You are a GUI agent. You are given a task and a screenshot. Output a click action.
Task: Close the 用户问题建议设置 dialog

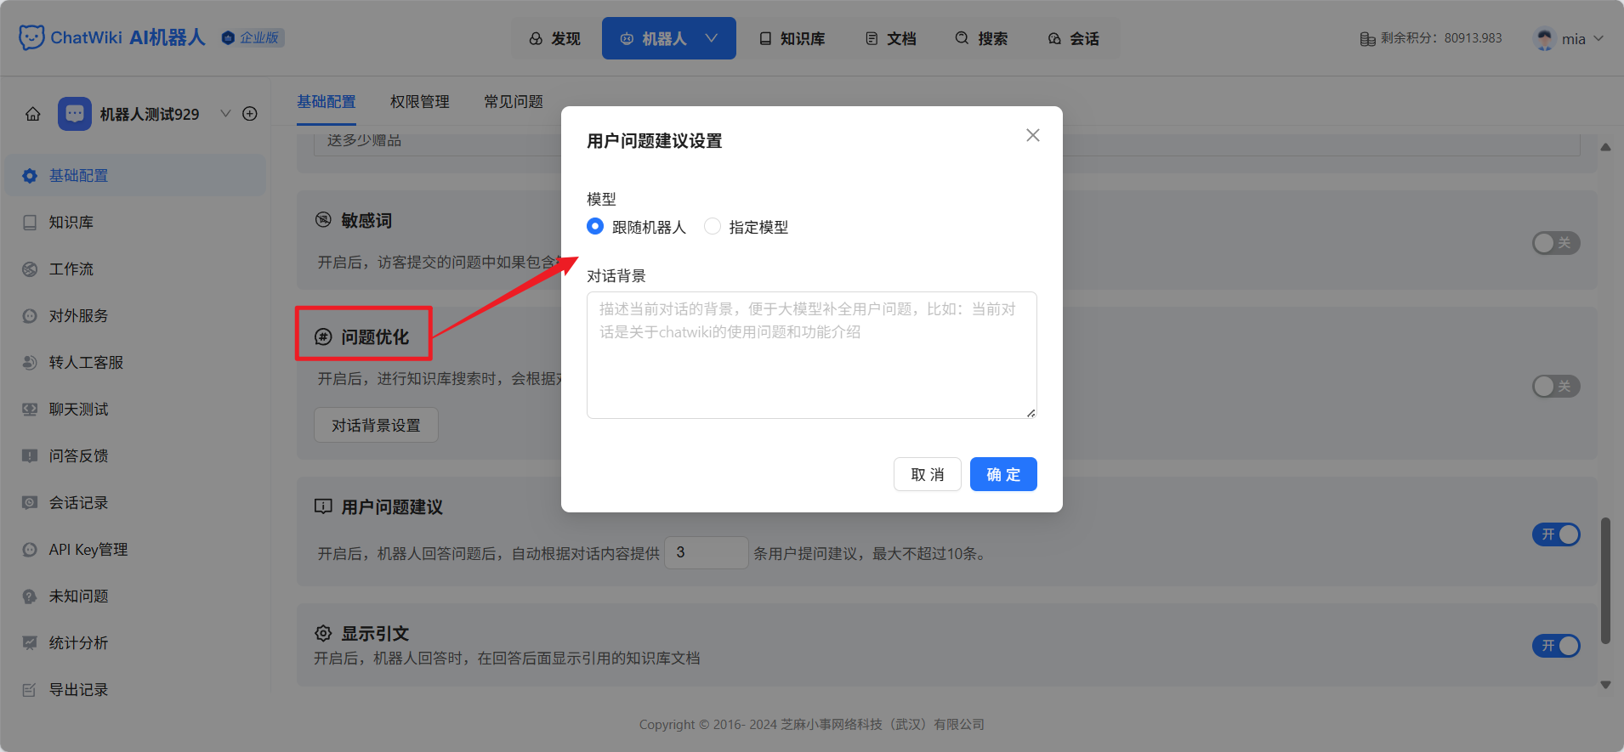1033,135
